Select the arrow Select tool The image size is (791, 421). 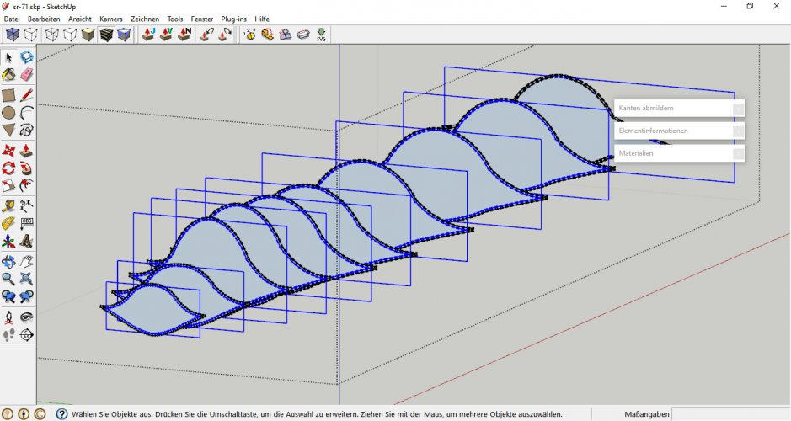[x=8, y=57]
